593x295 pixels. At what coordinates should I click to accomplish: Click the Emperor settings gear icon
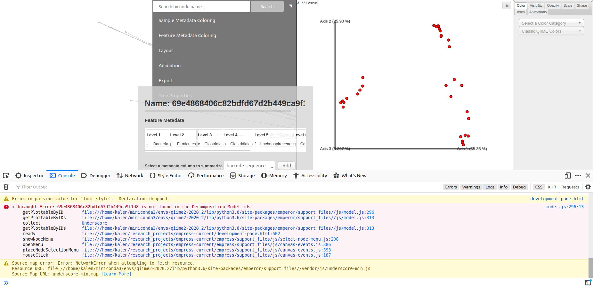click(507, 5)
